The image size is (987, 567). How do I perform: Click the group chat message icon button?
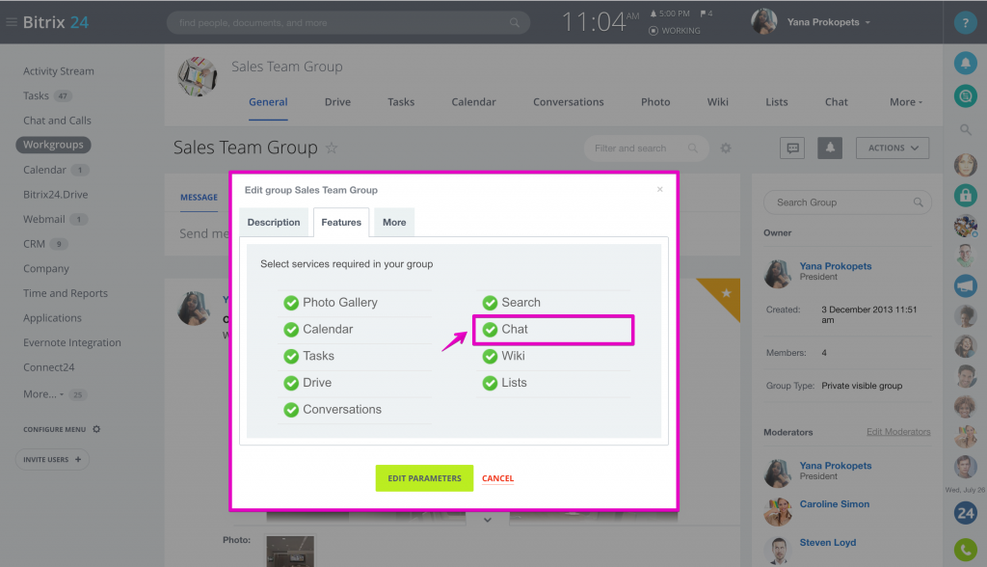pyautogui.click(x=792, y=148)
